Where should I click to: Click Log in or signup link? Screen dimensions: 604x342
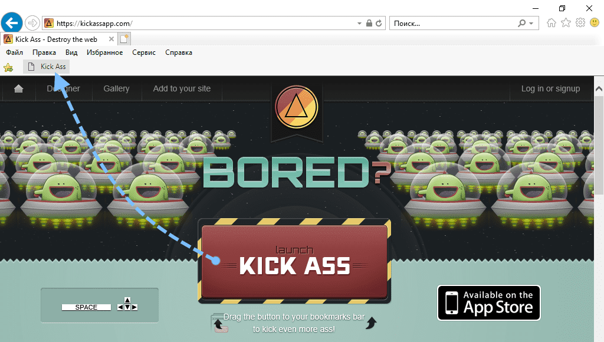pyautogui.click(x=550, y=88)
